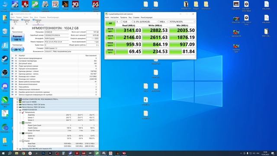Switch to AIDA64 in the taskbar

click(84, 153)
